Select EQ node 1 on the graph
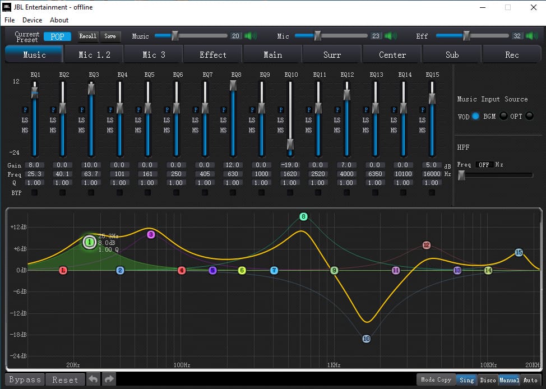Viewport: 546px width, 389px height. 90,242
